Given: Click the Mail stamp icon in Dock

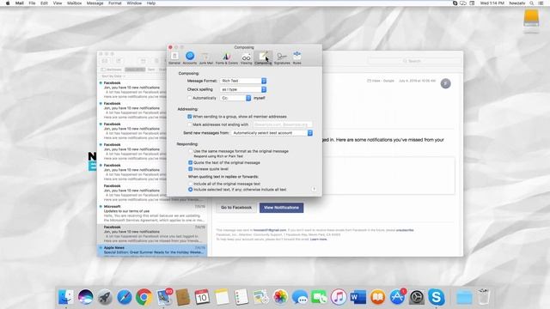Looking at the screenshot, I should pos(164,297).
